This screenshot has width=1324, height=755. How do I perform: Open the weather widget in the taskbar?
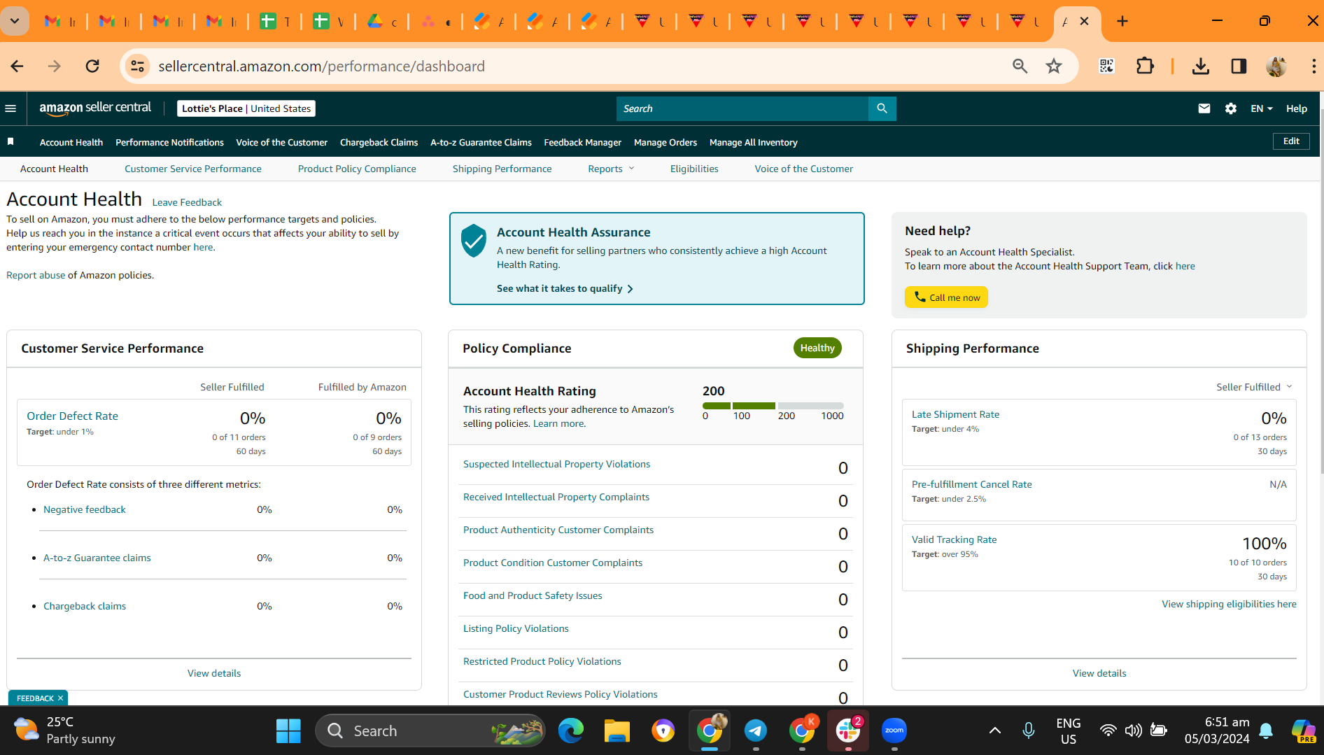[x=64, y=731]
